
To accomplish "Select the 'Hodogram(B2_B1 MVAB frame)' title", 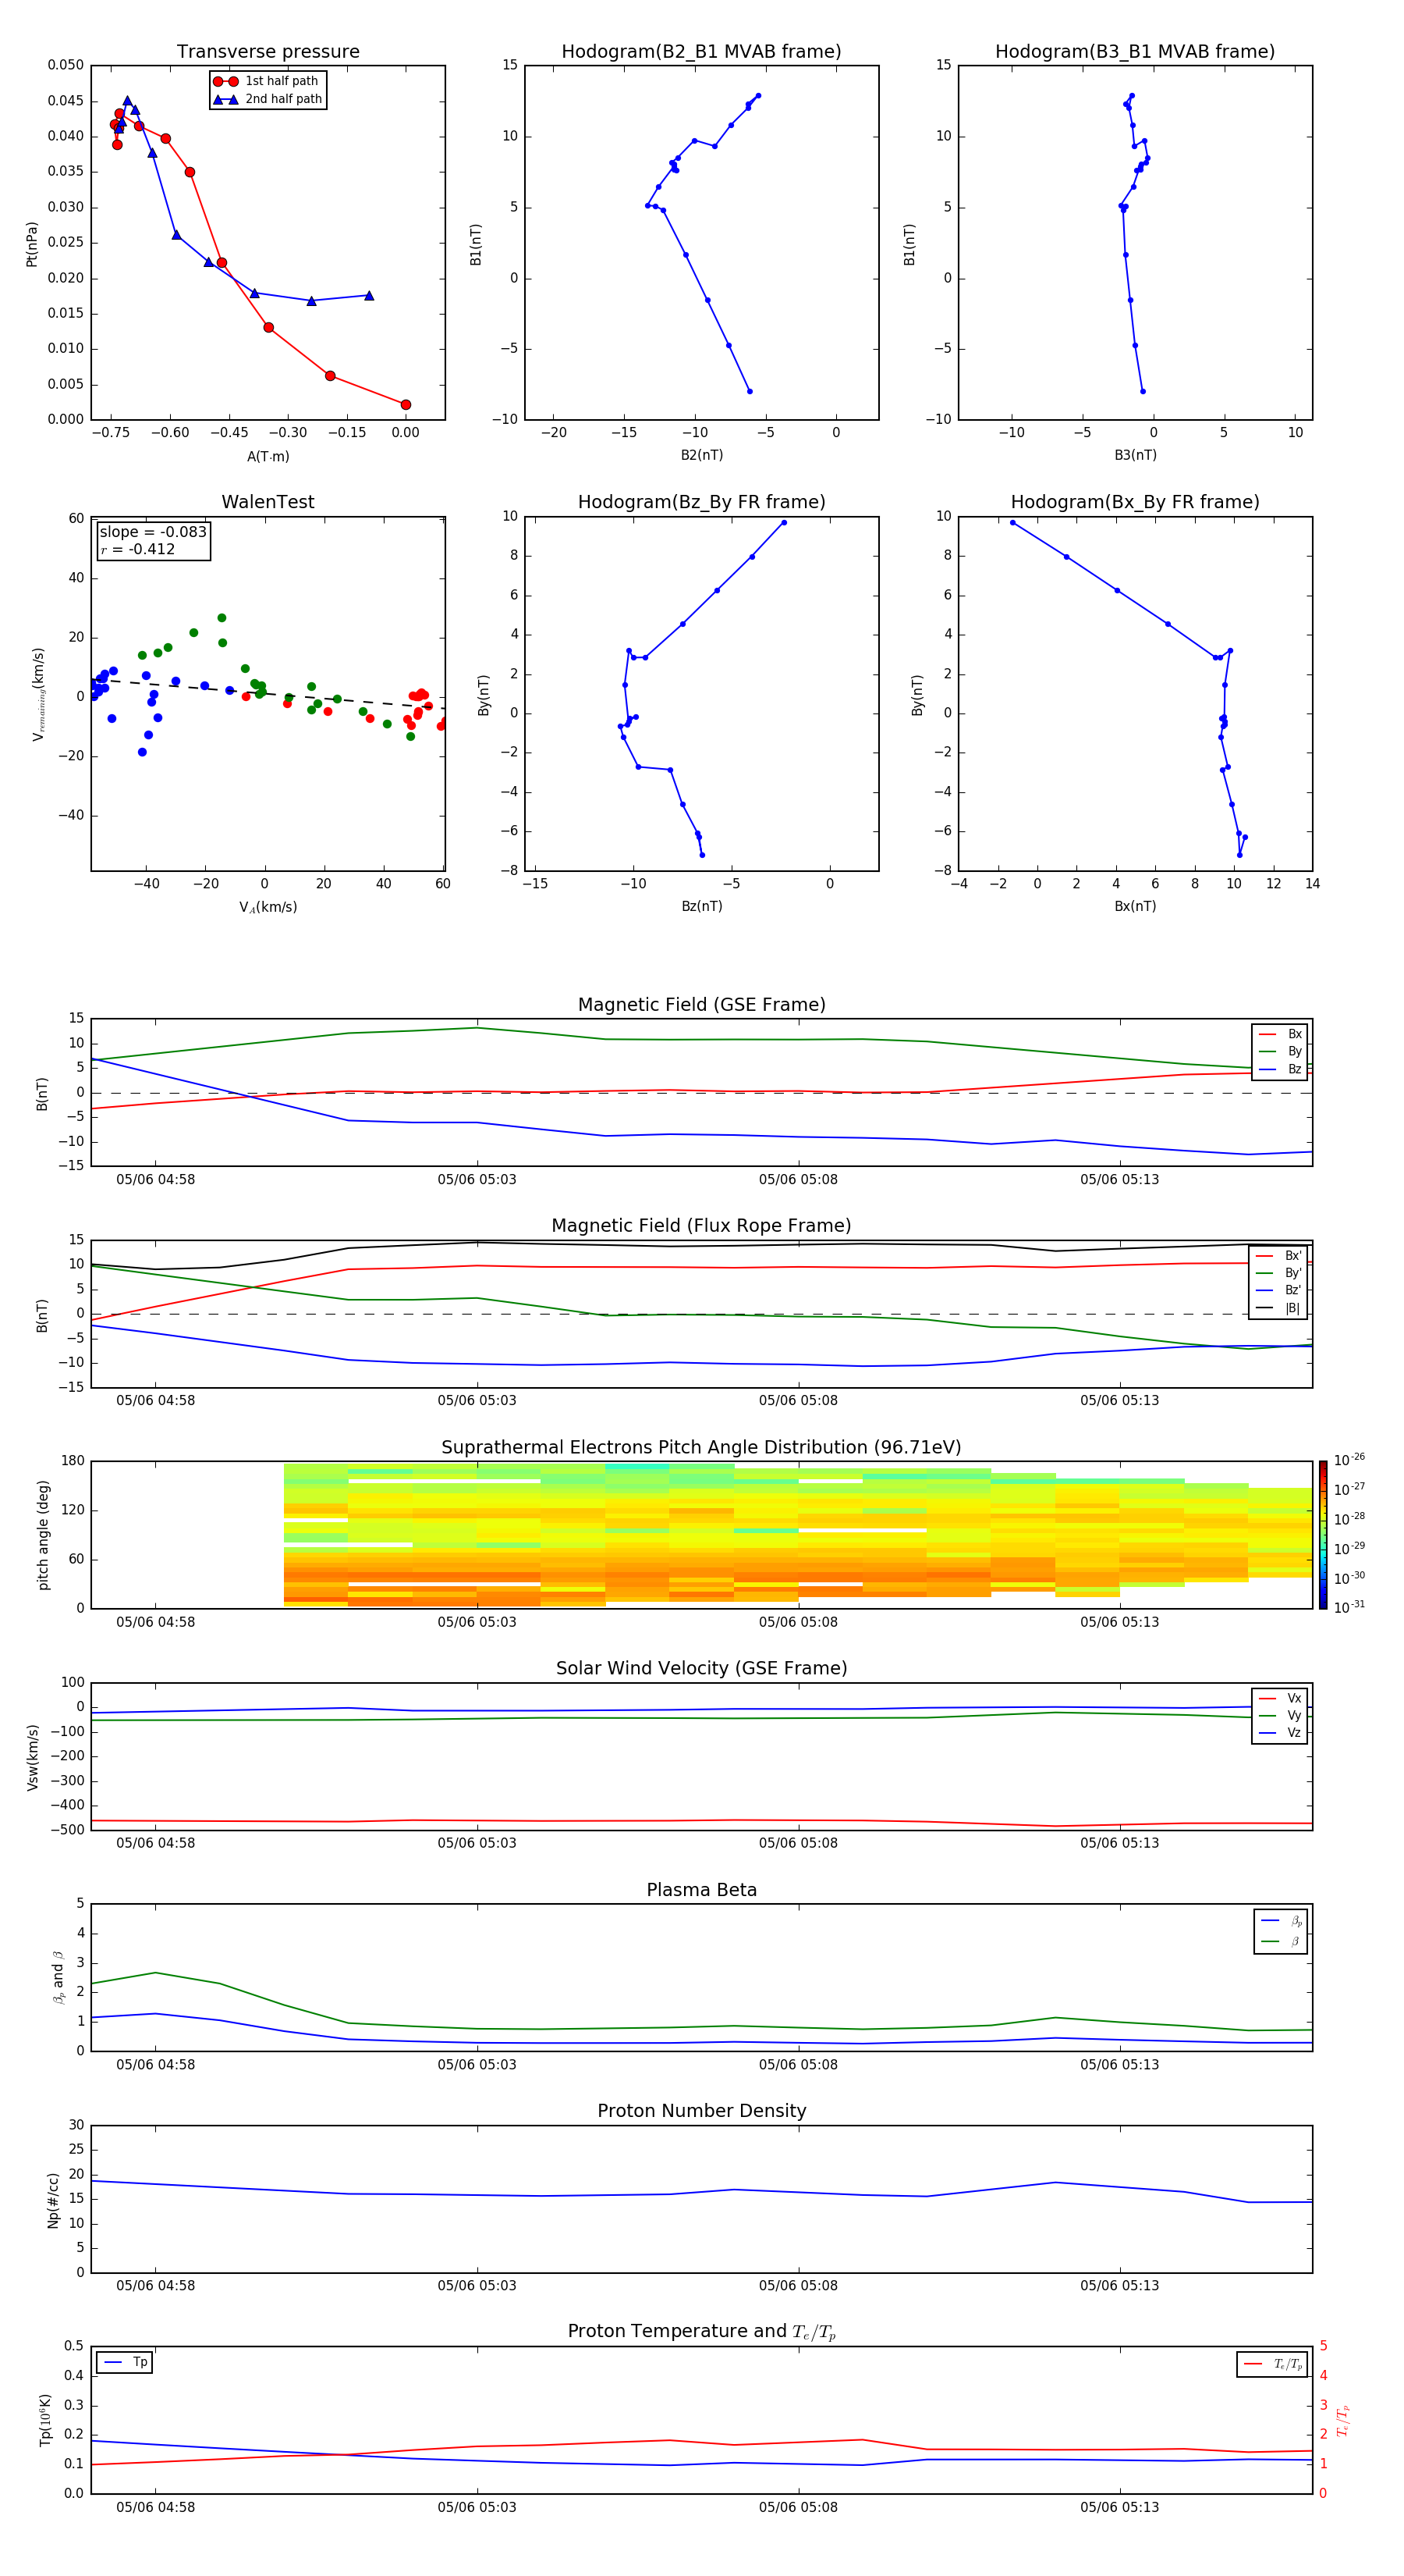I will click(x=701, y=52).
